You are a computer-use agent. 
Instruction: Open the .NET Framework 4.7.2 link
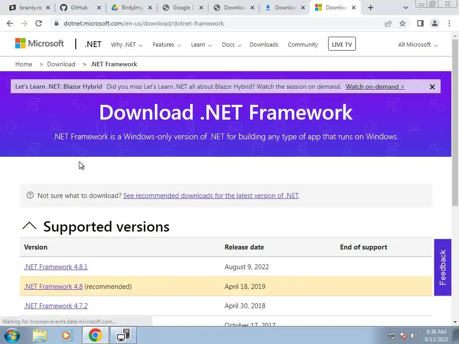click(56, 305)
